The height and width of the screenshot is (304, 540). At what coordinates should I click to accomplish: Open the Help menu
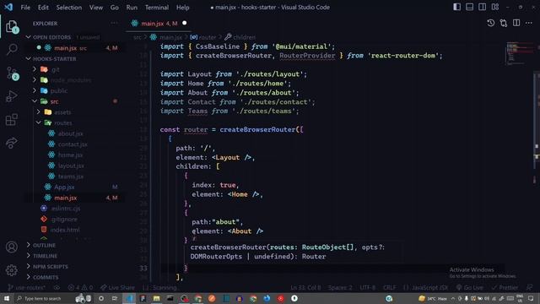[183, 8]
